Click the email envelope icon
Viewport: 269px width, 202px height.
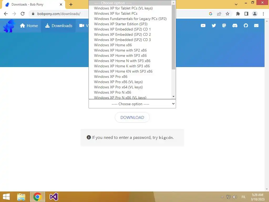tap(256, 26)
